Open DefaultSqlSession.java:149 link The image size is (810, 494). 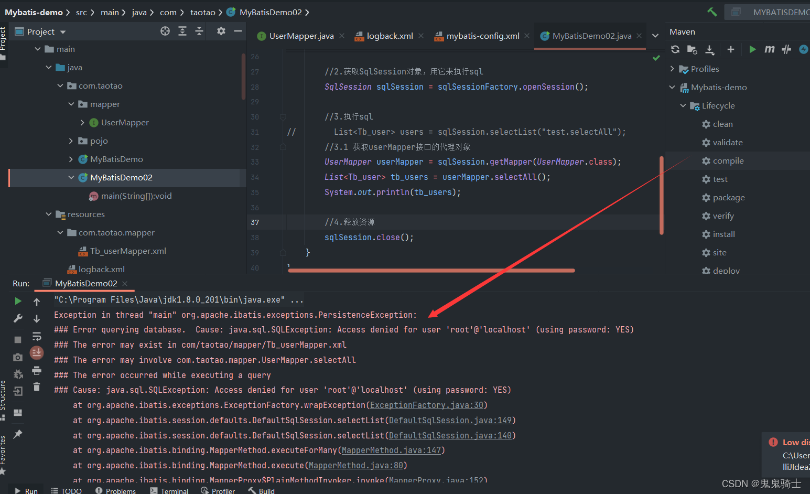[450, 421]
